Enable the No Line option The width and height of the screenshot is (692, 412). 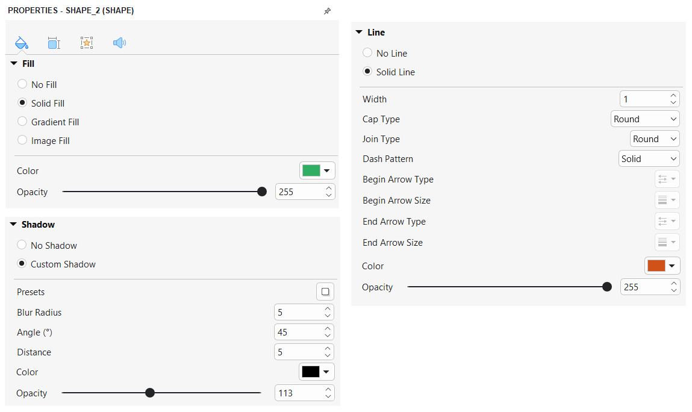tap(367, 53)
